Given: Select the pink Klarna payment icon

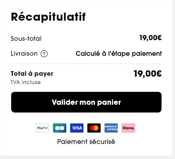Looking at the screenshot, I should (128, 128).
